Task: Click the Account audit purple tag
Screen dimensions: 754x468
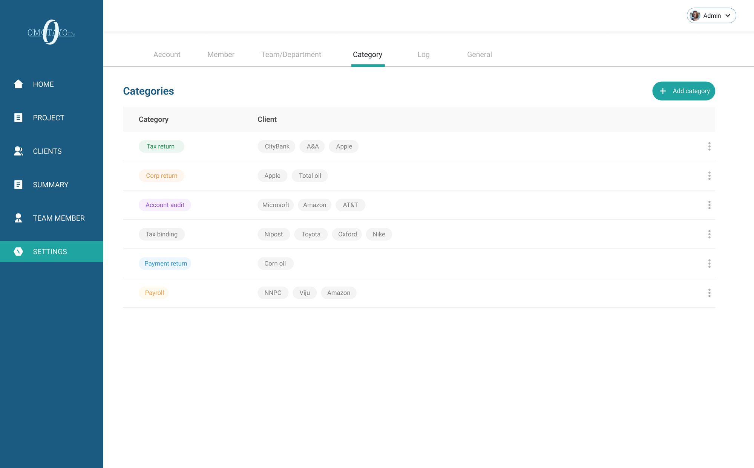Action: [165, 205]
